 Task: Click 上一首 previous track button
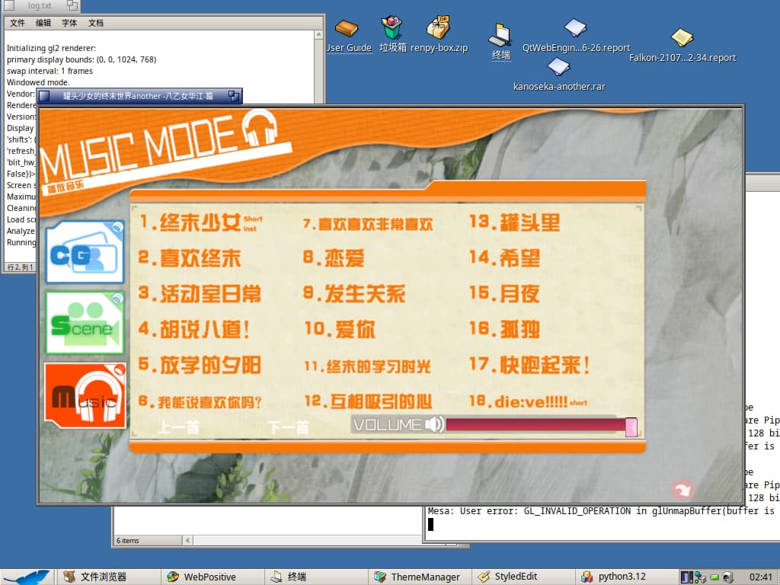point(178,427)
